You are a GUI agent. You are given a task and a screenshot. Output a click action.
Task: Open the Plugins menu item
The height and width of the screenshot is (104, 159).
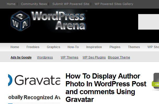[x=115, y=47]
